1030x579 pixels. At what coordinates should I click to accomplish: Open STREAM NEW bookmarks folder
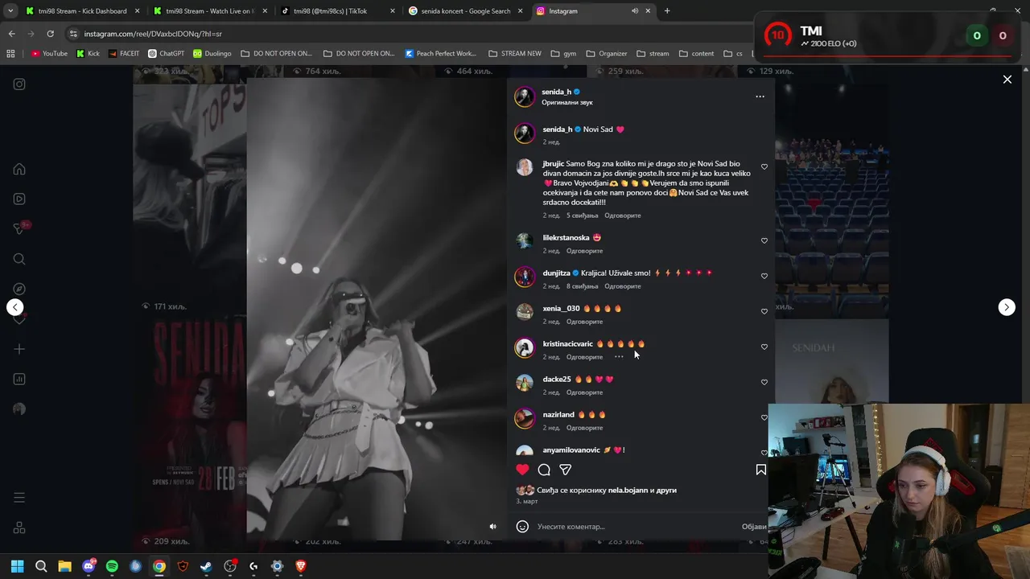point(515,54)
